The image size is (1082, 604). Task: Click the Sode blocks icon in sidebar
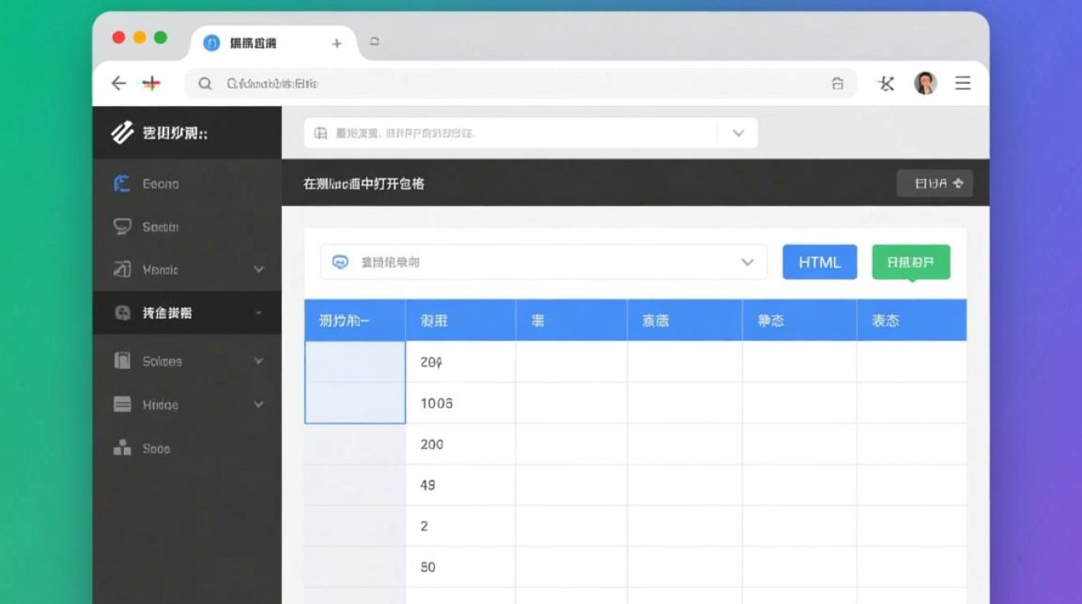tap(122, 449)
